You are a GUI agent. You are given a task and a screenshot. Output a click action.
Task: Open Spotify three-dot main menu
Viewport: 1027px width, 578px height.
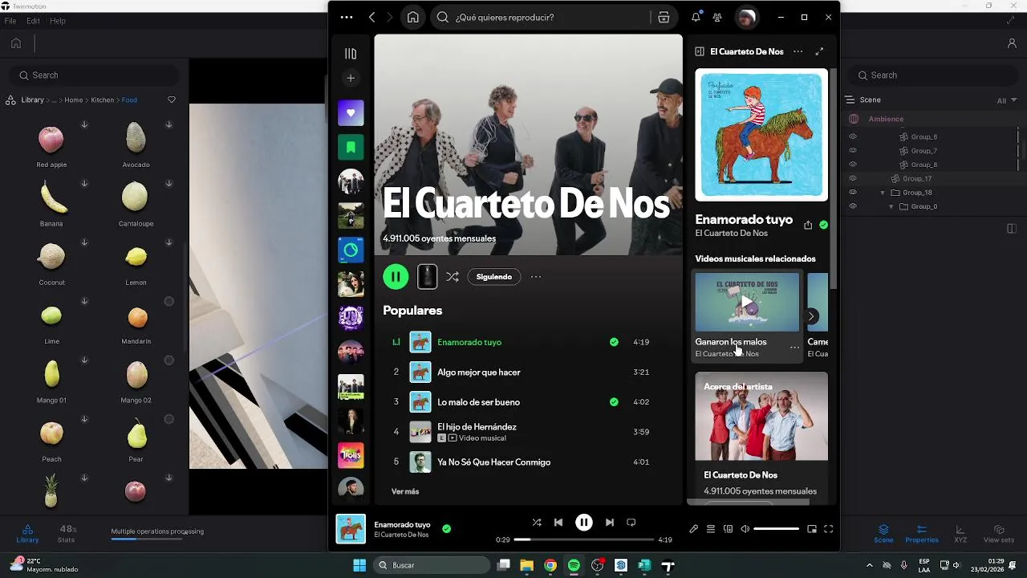click(x=347, y=17)
